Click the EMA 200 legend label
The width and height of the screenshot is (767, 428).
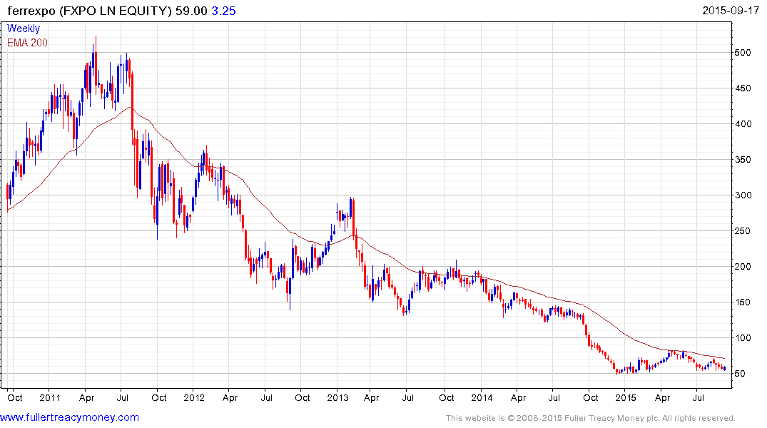(27, 43)
